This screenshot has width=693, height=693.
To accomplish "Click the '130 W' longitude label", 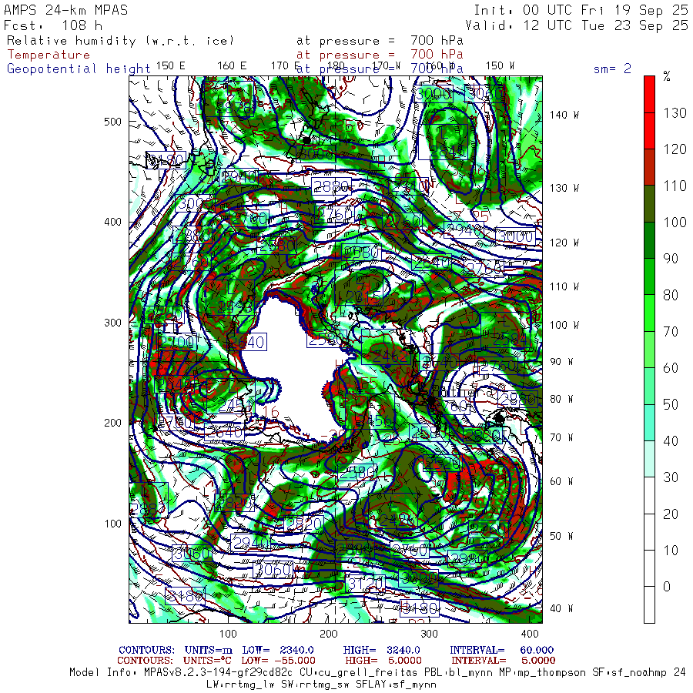I will pyautogui.click(x=564, y=189).
